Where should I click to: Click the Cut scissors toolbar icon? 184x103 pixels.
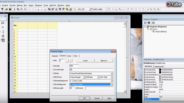point(14,9)
